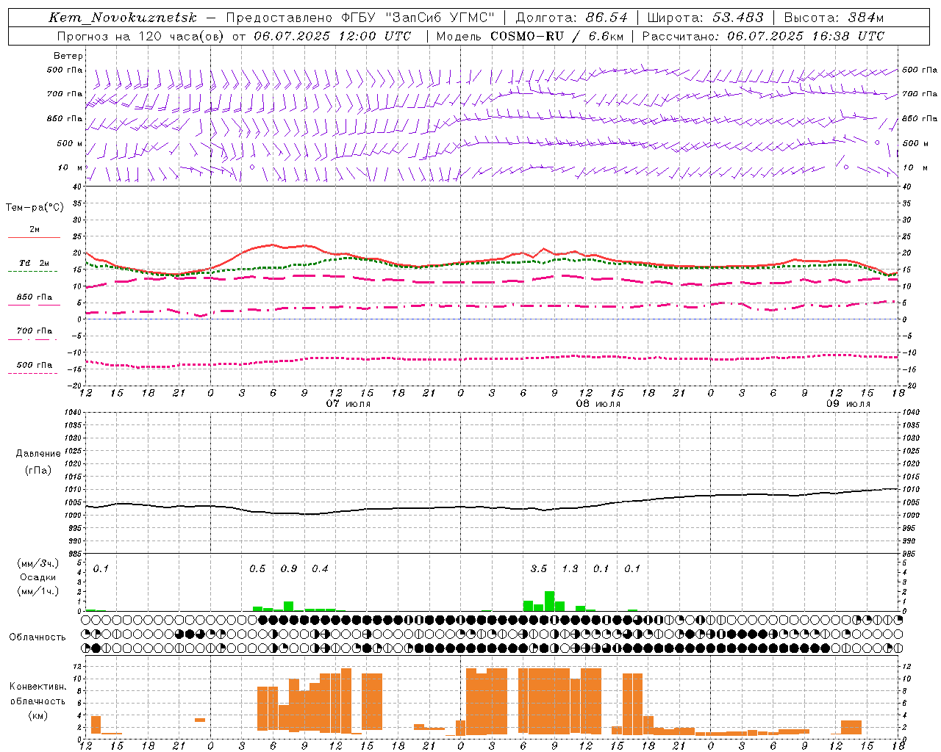Click the tallest green precipitation bar on 08 июля
941x752 pixels.
coord(549,601)
